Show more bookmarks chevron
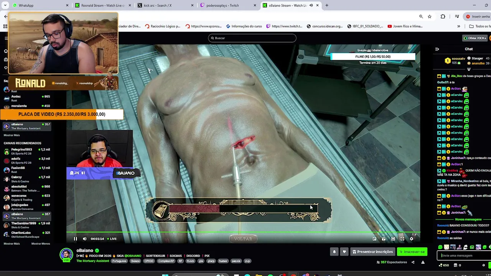Screen dimensions: 491x276 [x=458, y=26]
